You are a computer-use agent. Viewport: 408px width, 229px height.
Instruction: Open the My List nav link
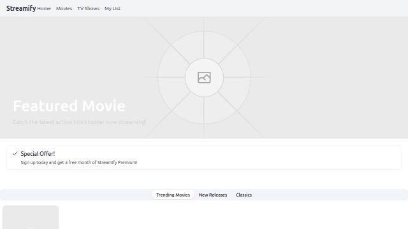(112, 8)
